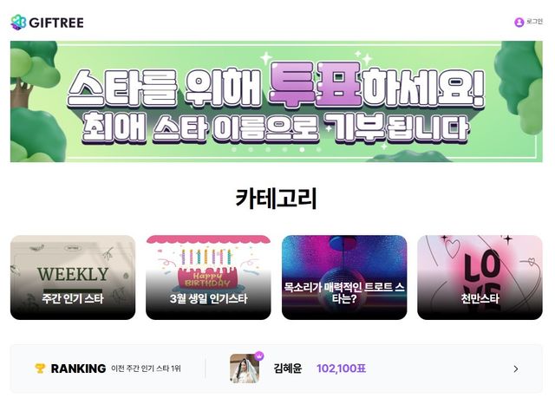Click the GIFTREE logo icon
Viewport: 555px width, 398px height.
click(x=18, y=23)
